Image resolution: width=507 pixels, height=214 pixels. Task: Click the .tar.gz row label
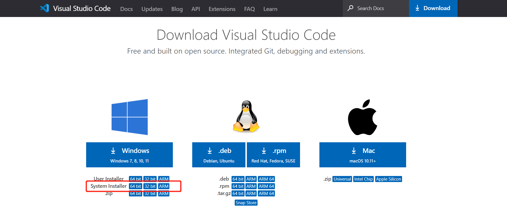pos(224,193)
